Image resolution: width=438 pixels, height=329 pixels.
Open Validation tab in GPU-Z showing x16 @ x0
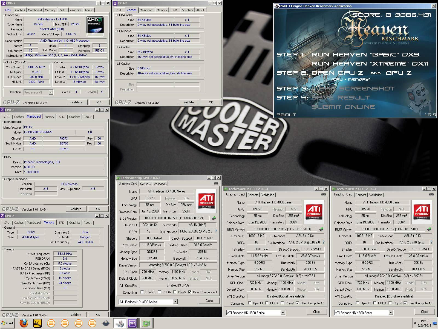pyautogui.click(x=376, y=195)
